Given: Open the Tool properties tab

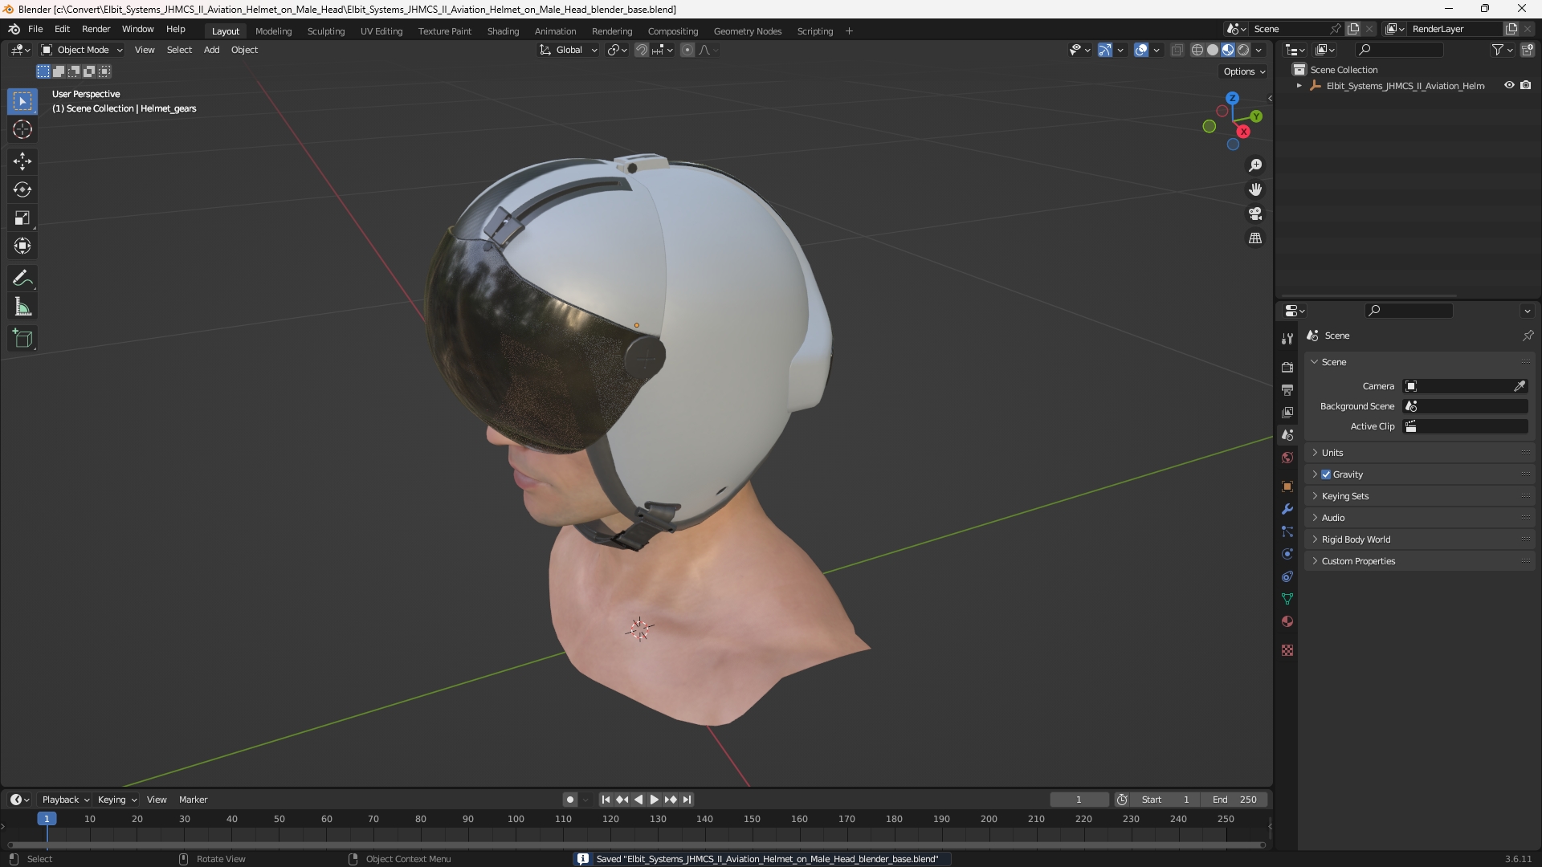Looking at the screenshot, I should coord(1287,339).
